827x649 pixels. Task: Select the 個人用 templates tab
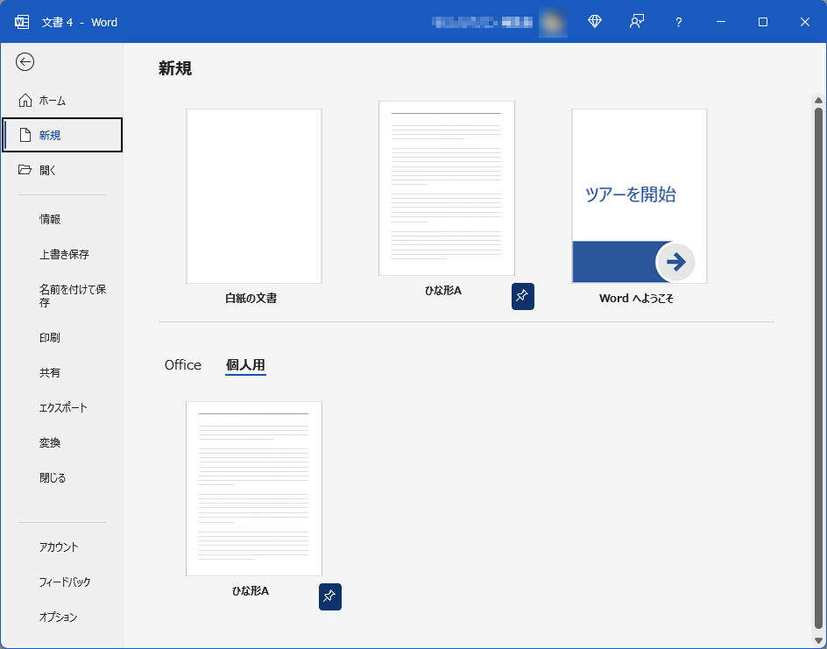point(245,365)
